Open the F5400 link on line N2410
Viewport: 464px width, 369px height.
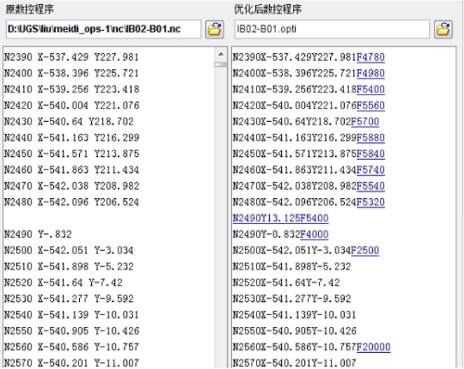click(370, 90)
